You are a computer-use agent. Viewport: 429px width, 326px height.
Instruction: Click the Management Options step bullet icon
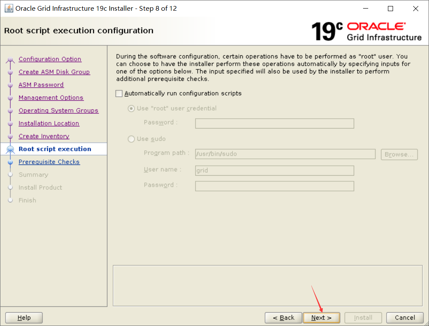10,98
